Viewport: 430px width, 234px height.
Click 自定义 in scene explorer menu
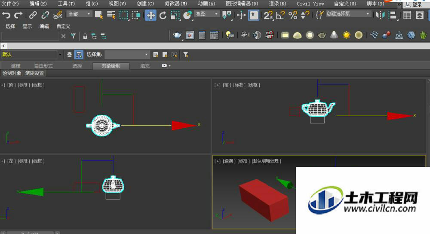click(x=63, y=26)
